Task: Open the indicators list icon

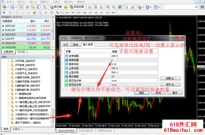Action: point(139,7)
